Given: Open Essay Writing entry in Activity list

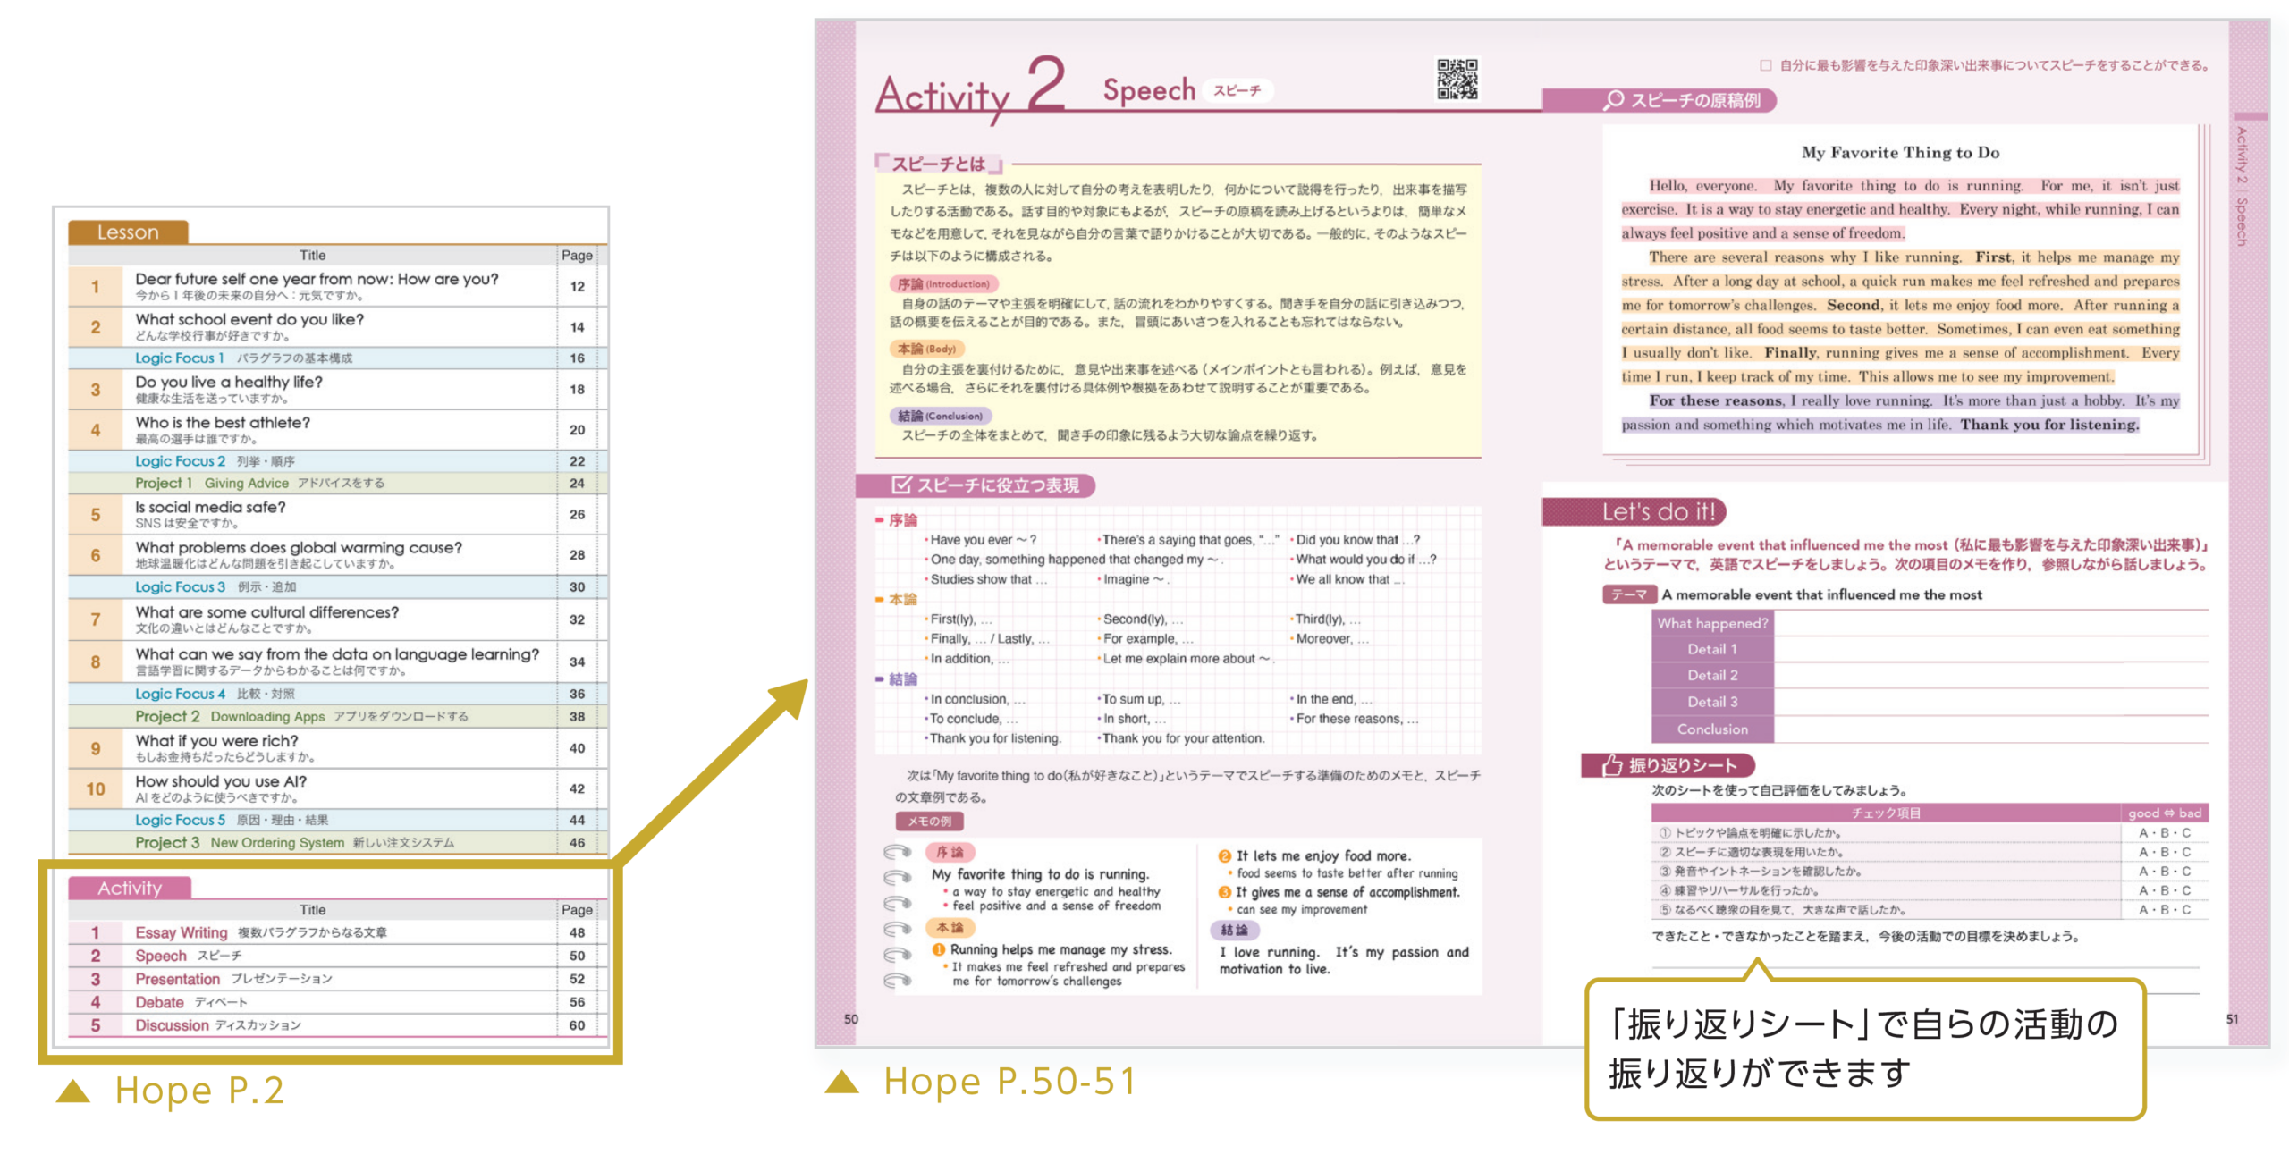Looking at the screenshot, I should [182, 932].
